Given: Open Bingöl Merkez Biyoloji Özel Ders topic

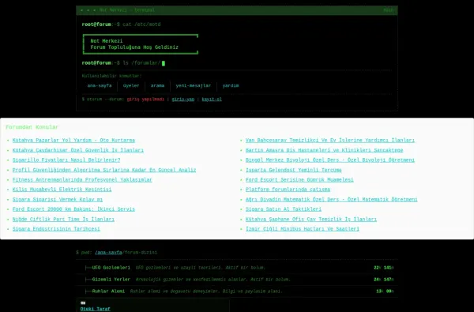Looking at the screenshot, I should pyautogui.click(x=329, y=160).
